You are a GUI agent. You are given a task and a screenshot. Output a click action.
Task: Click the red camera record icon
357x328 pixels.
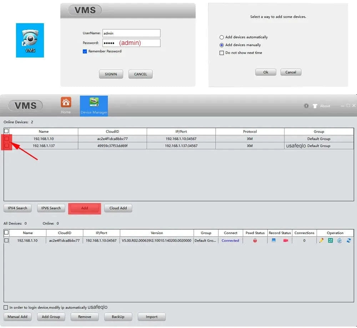pyautogui.click(x=286, y=240)
